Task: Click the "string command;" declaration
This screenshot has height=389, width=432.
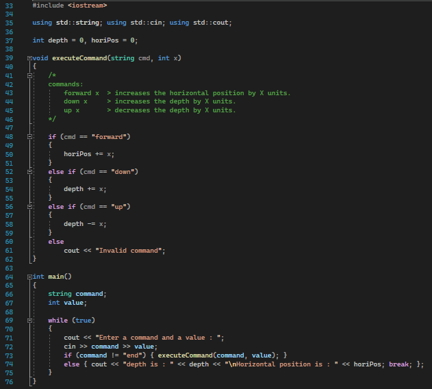Action: click(77, 294)
